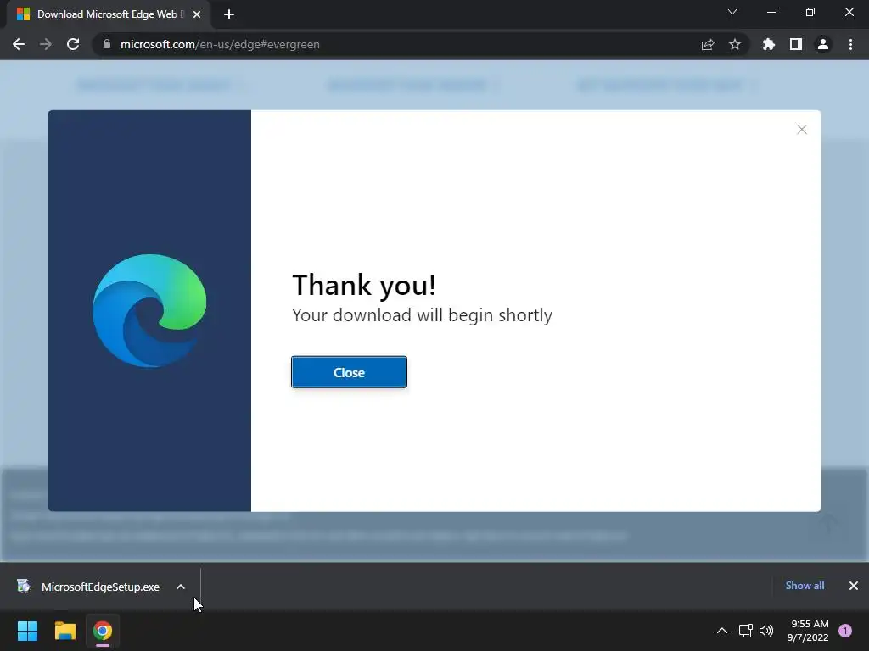Screen dimensions: 869x651
Task: Open File Explorer from taskbar
Action: coord(64,631)
